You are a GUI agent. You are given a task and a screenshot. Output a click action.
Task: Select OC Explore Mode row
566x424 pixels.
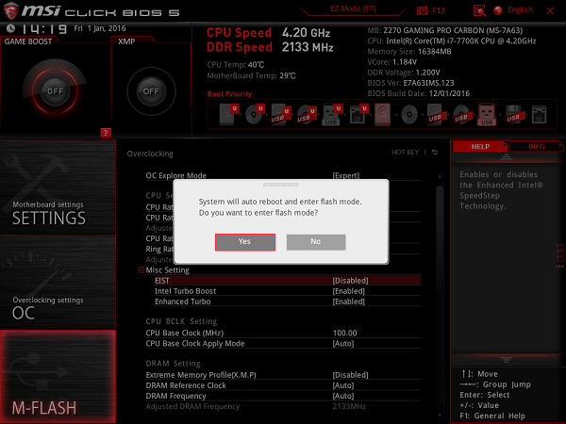point(283,175)
